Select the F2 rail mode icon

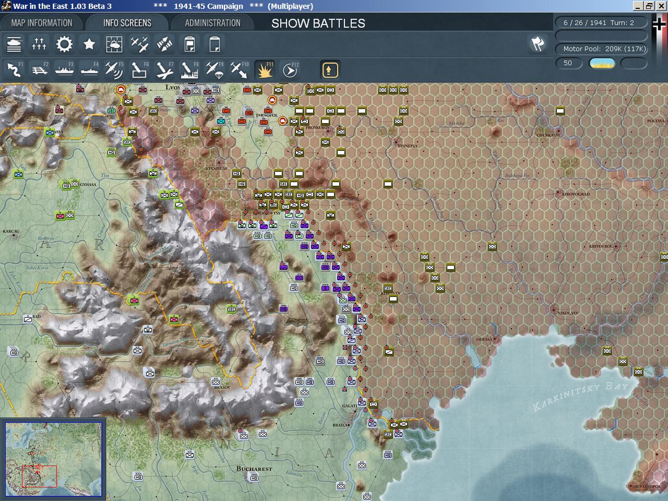39,70
